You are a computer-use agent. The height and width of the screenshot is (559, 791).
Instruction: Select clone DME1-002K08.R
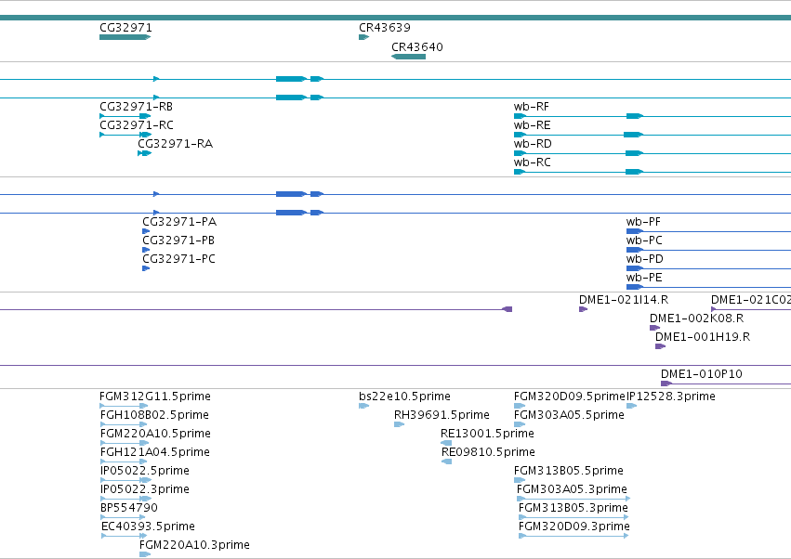pos(696,318)
